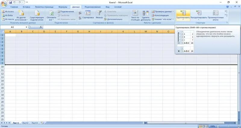241x128 pixels.
Task: Click the Группировать icon
Action: click(x=183, y=13)
